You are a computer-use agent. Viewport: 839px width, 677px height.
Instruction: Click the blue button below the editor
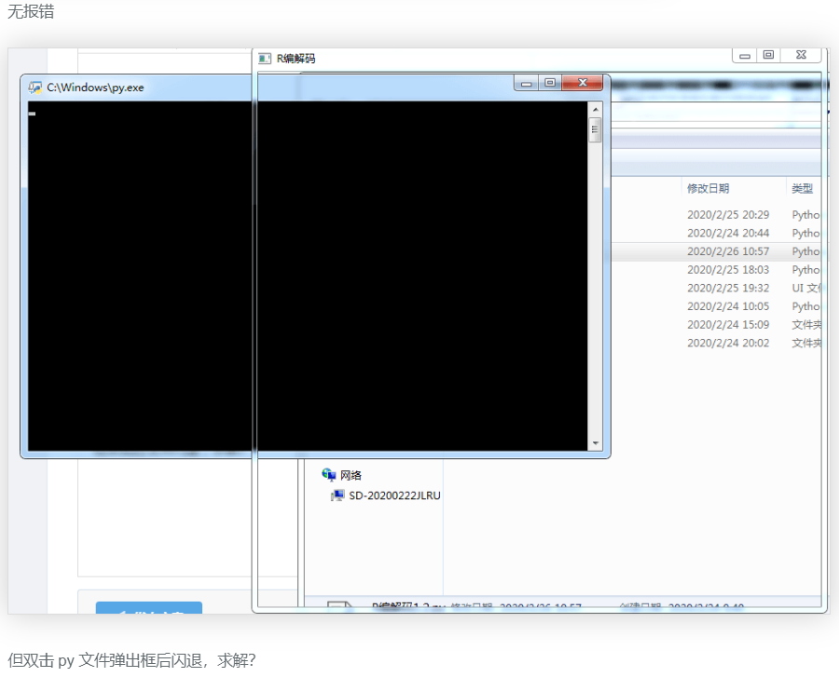pos(149,609)
